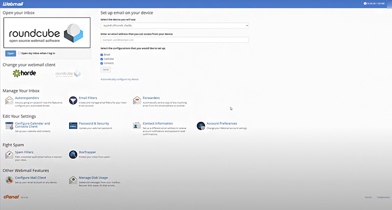Image resolution: width=392 pixels, height=210 pixels.
Task: Open the Forwarders link
Action: click(151, 98)
